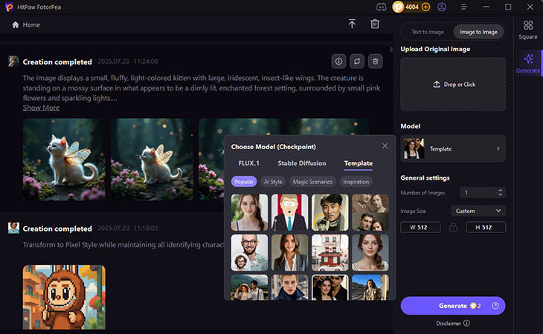The width and height of the screenshot is (543, 334).
Task: Open the user account profile icon
Action: click(443, 7)
